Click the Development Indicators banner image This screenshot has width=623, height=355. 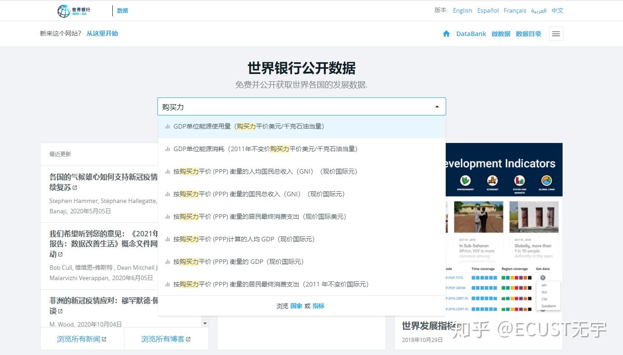click(504, 170)
